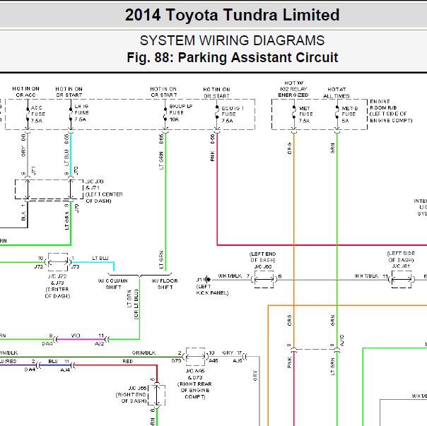Click the ACC fuse symbol
The image size is (427, 426).
pos(28,114)
